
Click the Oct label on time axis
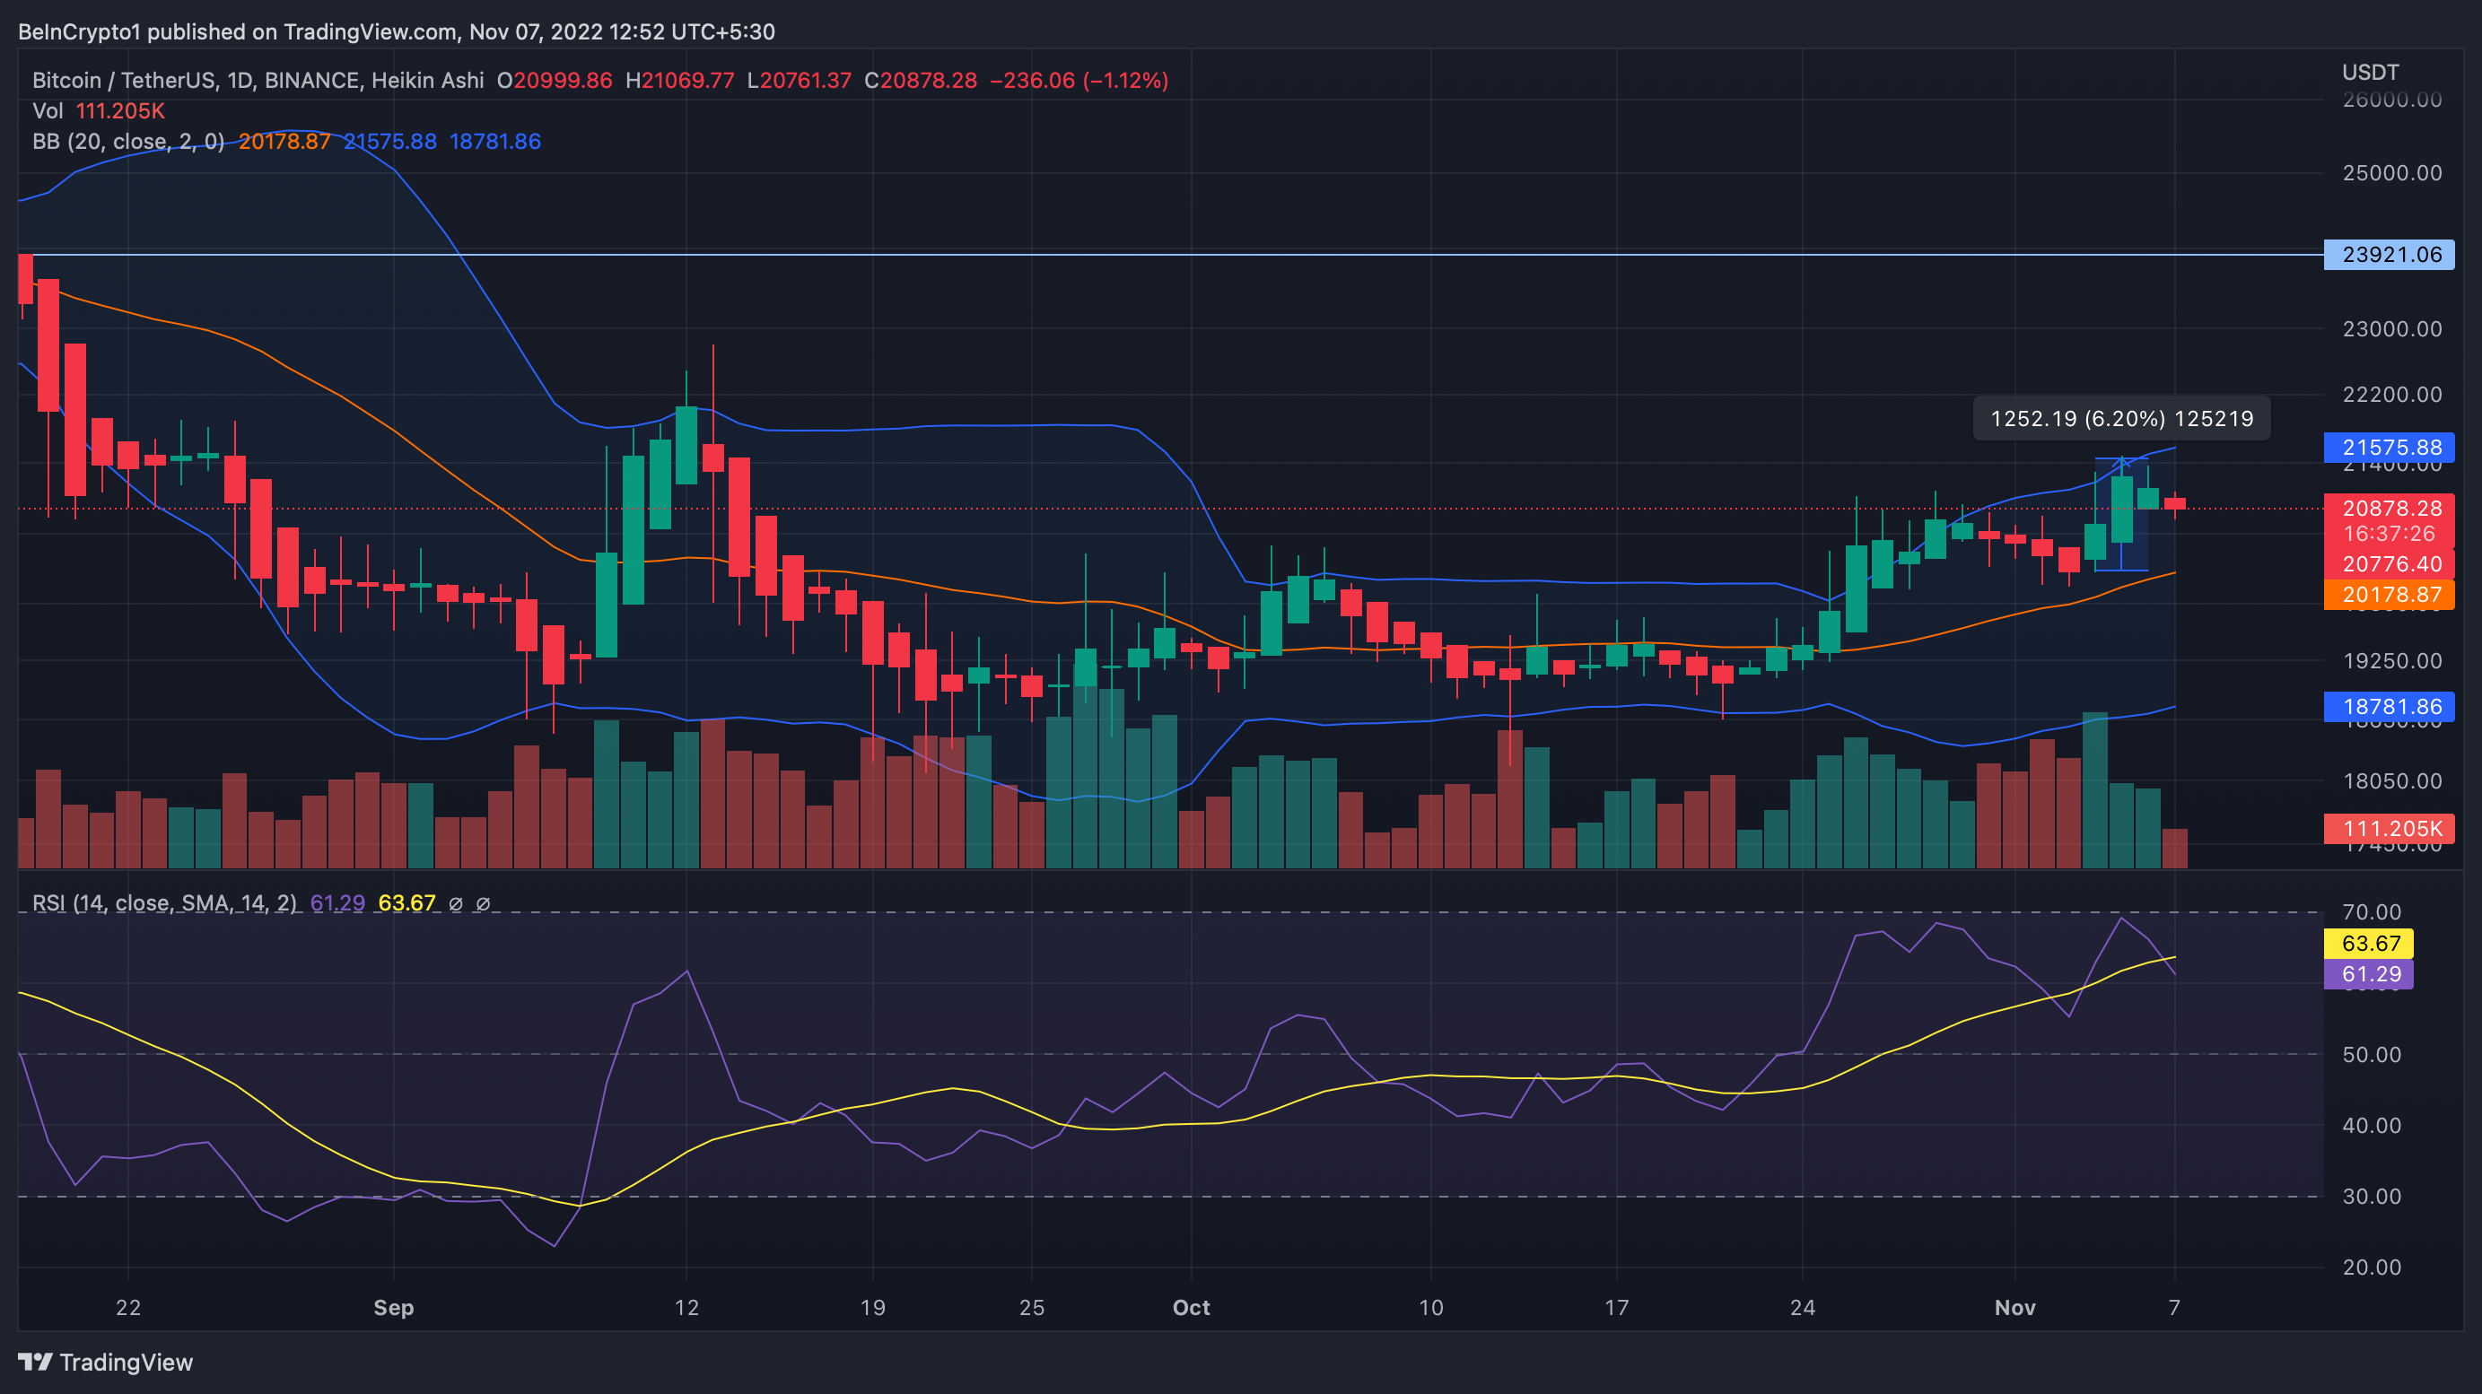(1191, 1307)
